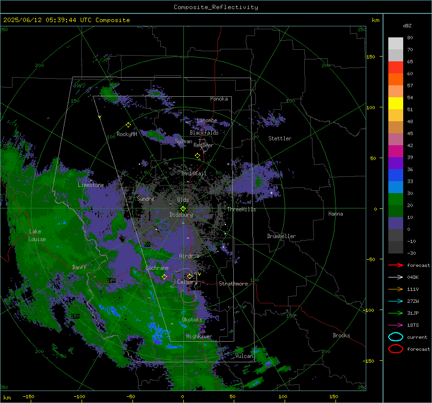This screenshot has width=432, height=403.
Task: Click the Ponoka map label
Action: click(x=219, y=99)
